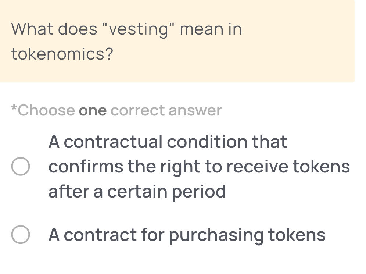Click the "confirms the right to receive tokens" line

[199, 167]
